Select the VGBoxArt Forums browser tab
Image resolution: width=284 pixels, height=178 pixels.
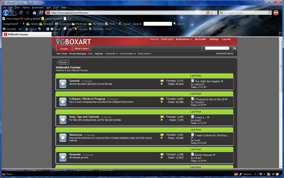(27, 34)
